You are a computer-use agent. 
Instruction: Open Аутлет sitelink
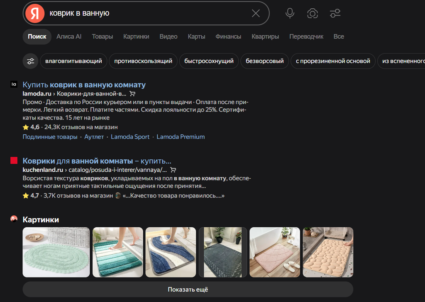tap(94, 137)
